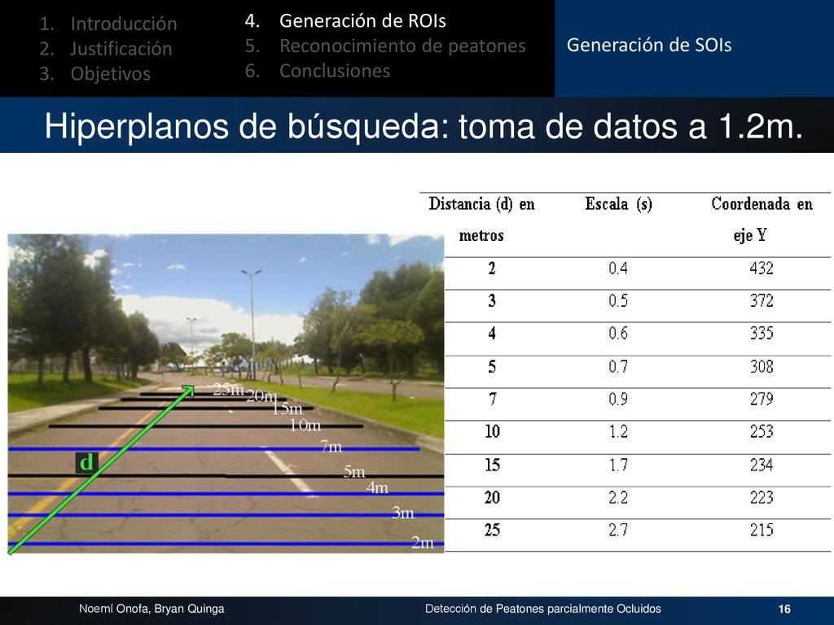Click the Coordenada en eje Y header

click(762, 220)
